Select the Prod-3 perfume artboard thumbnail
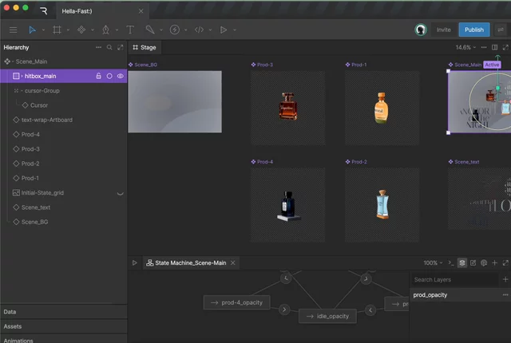Screen dimensions: 511x343 coord(287,108)
